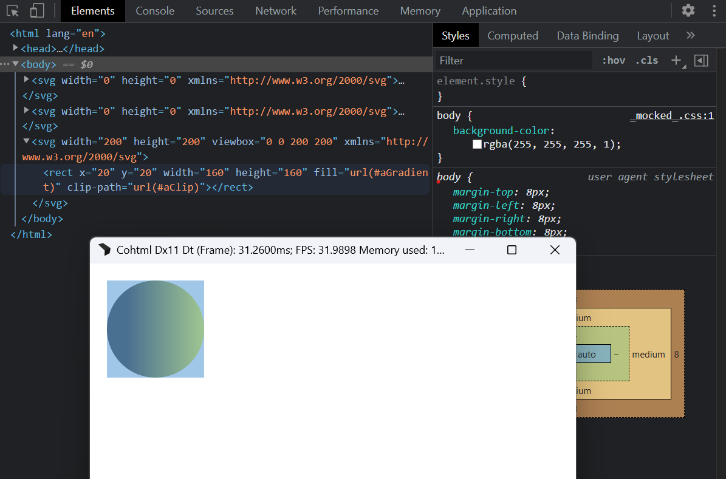Open the DevTools three-dot menu
The image size is (726, 479).
tap(713, 11)
